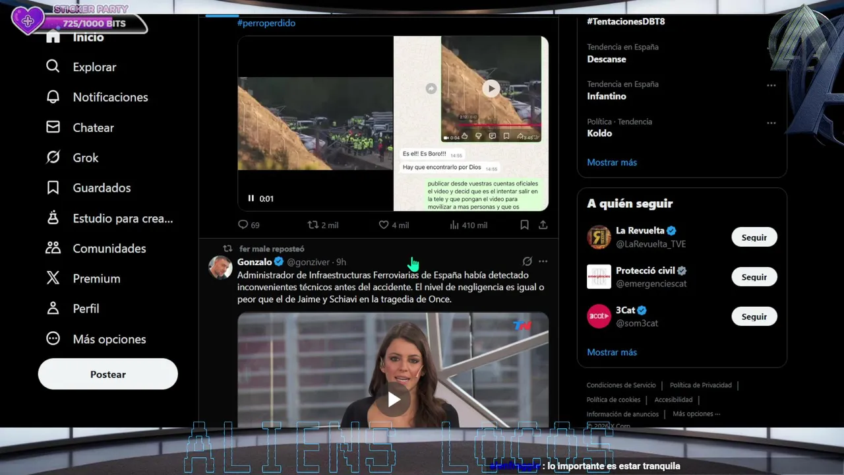Bookmark the perroperdido post
Image resolution: width=844 pixels, height=475 pixels.
click(524, 225)
